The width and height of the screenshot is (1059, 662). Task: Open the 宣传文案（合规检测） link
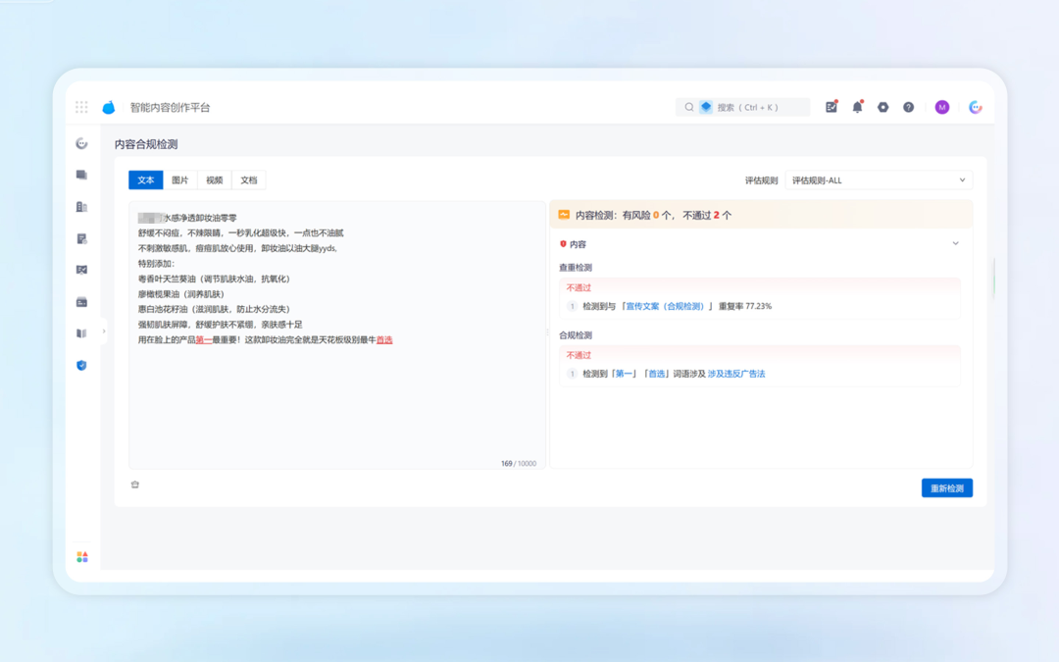coord(665,306)
